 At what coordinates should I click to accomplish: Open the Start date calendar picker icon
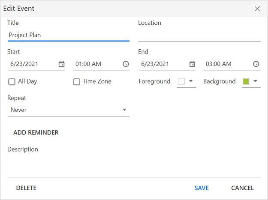click(61, 64)
